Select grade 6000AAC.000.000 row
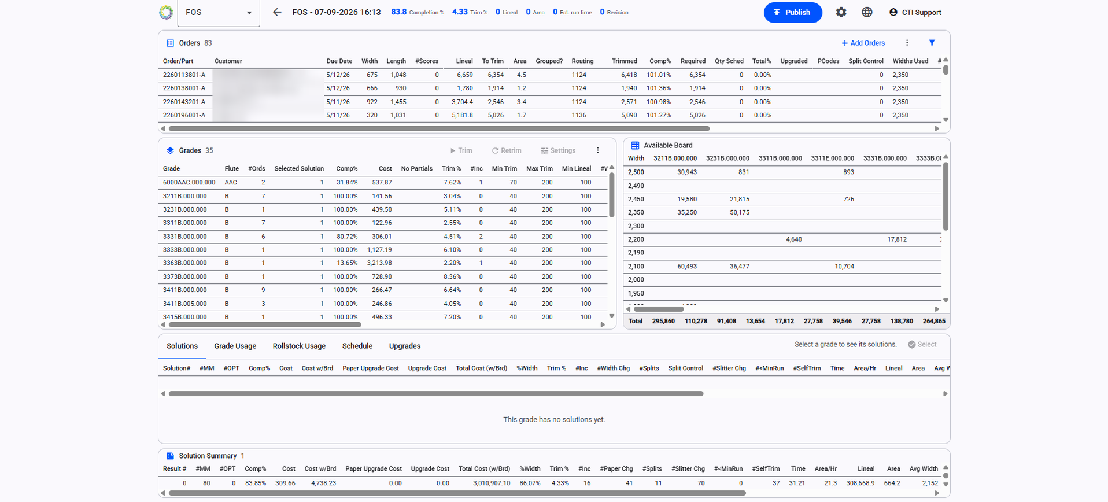 pos(383,182)
